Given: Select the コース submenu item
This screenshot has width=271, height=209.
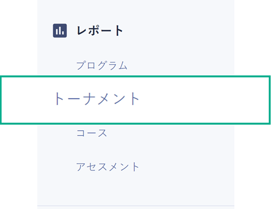Looking at the screenshot, I should coord(92,133).
